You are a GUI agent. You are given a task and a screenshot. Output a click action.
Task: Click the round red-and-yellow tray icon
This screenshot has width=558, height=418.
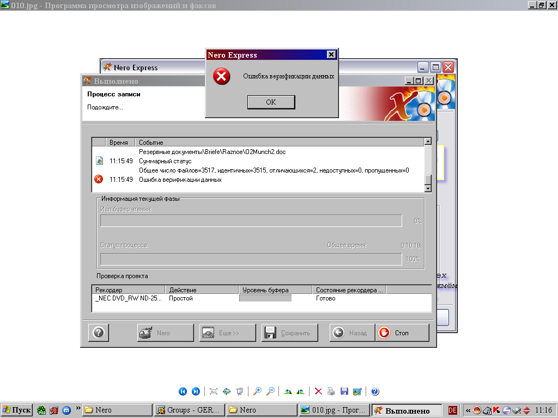(477, 410)
